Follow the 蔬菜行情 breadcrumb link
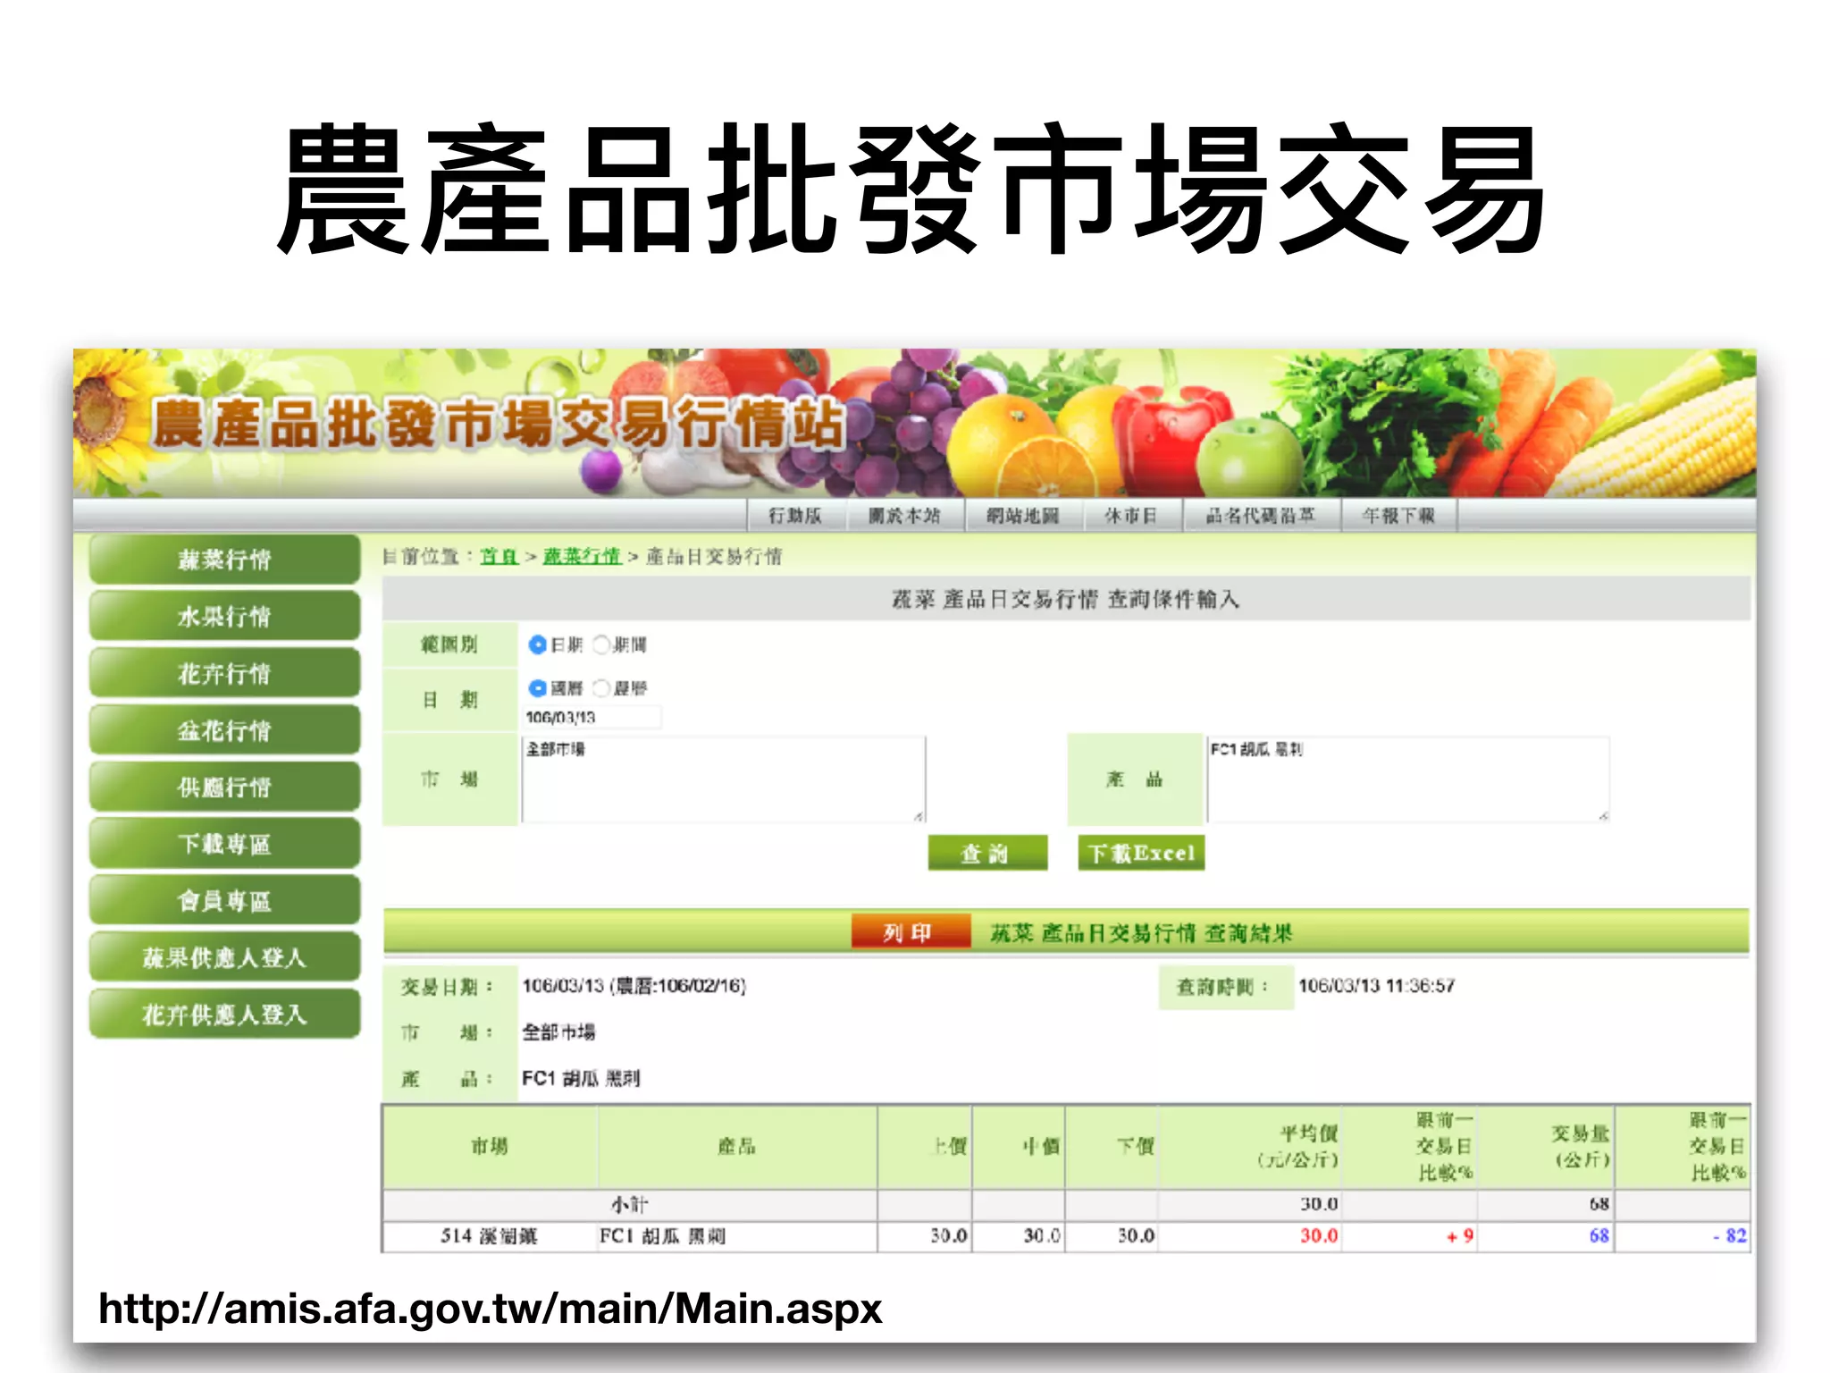 (x=582, y=557)
